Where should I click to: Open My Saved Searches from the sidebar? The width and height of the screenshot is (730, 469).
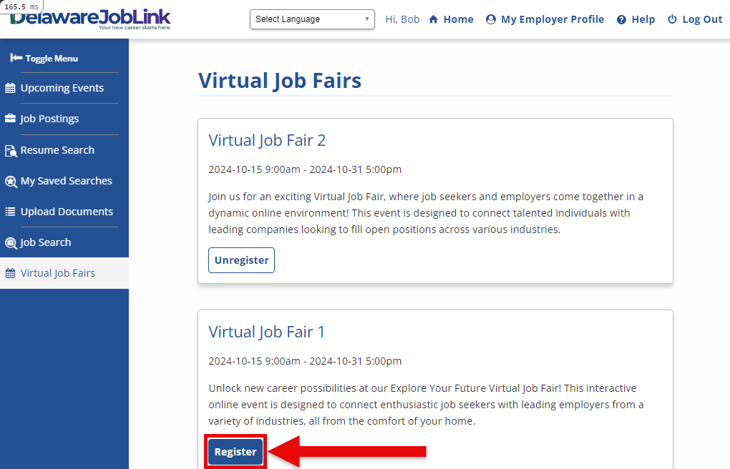tap(66, 181)
